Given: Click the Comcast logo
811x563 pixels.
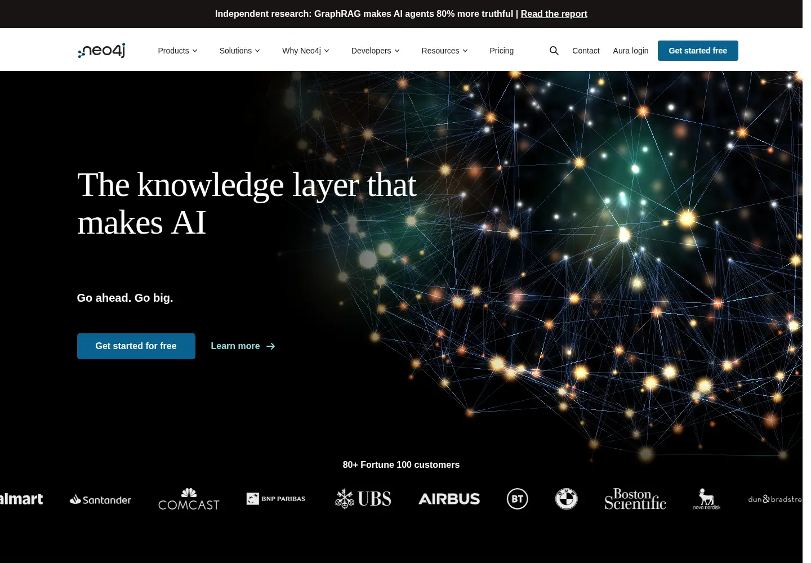Looking at the screenshot, I should tap(189, 499).
